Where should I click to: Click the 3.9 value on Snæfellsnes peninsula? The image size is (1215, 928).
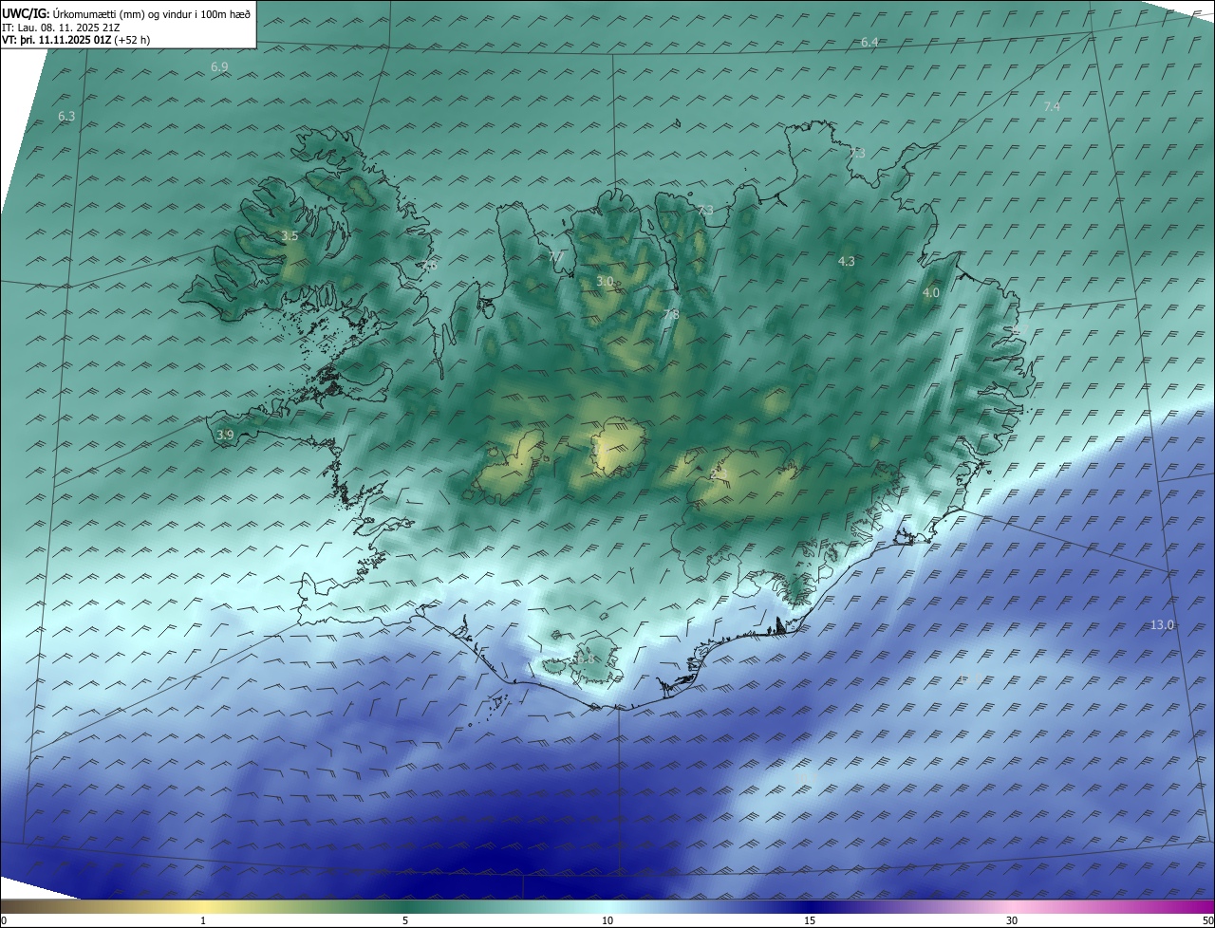coord(225,436)
